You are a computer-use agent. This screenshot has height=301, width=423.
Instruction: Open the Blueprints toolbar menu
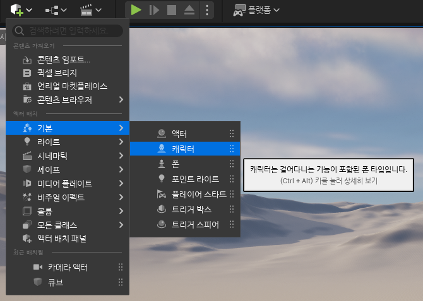(56, 10)
